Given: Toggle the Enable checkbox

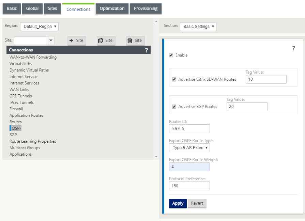Looking at the screenshot, I should tap(171, 55).
